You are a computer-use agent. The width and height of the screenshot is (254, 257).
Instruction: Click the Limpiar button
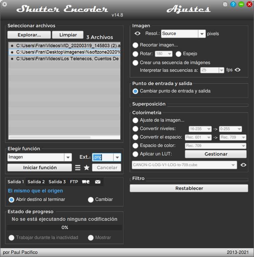tap(68, 35)
